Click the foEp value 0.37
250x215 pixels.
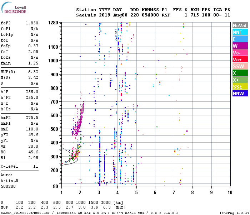(33, 46)
